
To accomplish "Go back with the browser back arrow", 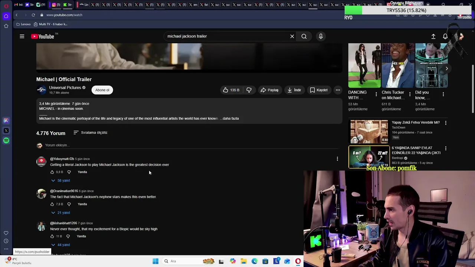I will click(x=16, y=15).
